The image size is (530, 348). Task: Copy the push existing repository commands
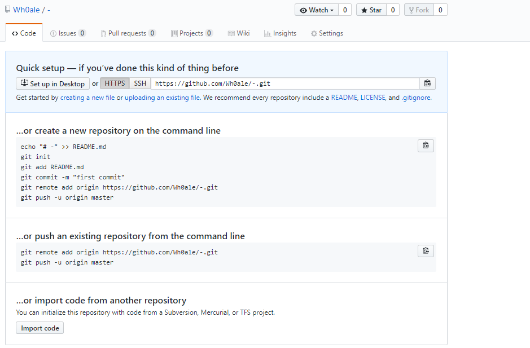tap(426, 251)
